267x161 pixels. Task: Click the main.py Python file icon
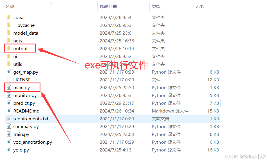[9, 87]
